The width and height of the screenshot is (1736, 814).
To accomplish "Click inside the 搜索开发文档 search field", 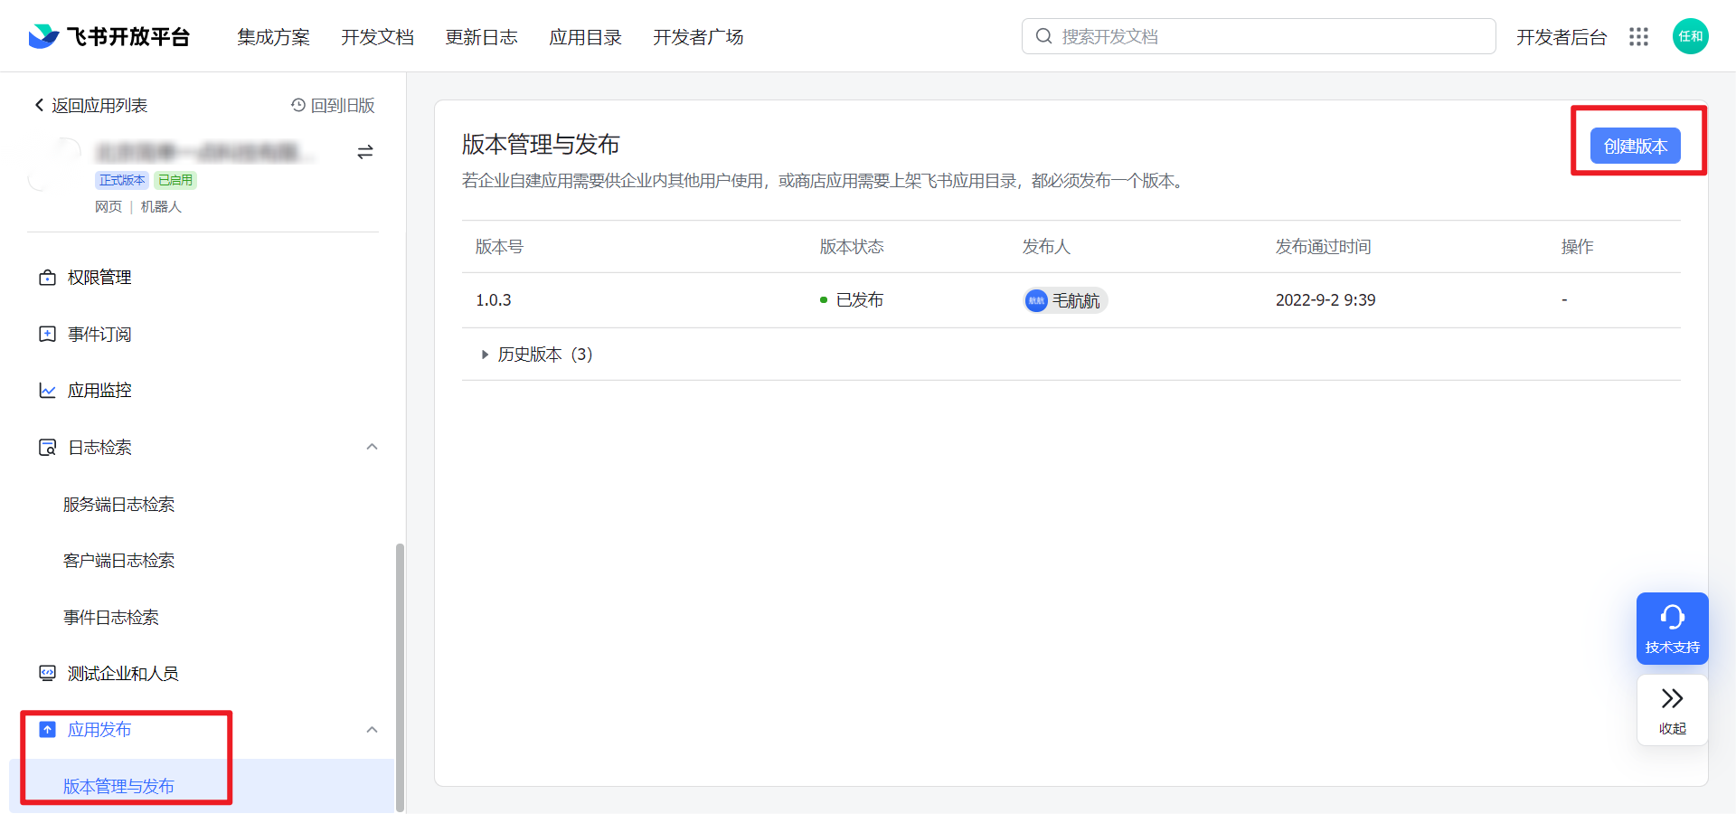I will pos(1257,36).
